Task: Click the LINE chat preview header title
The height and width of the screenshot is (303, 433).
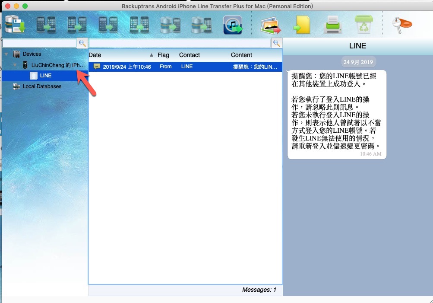Action: [357, 46]
